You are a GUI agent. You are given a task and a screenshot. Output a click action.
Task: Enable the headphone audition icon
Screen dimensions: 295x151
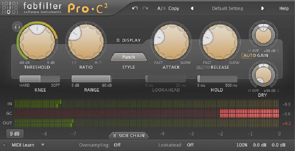[17, 27]
